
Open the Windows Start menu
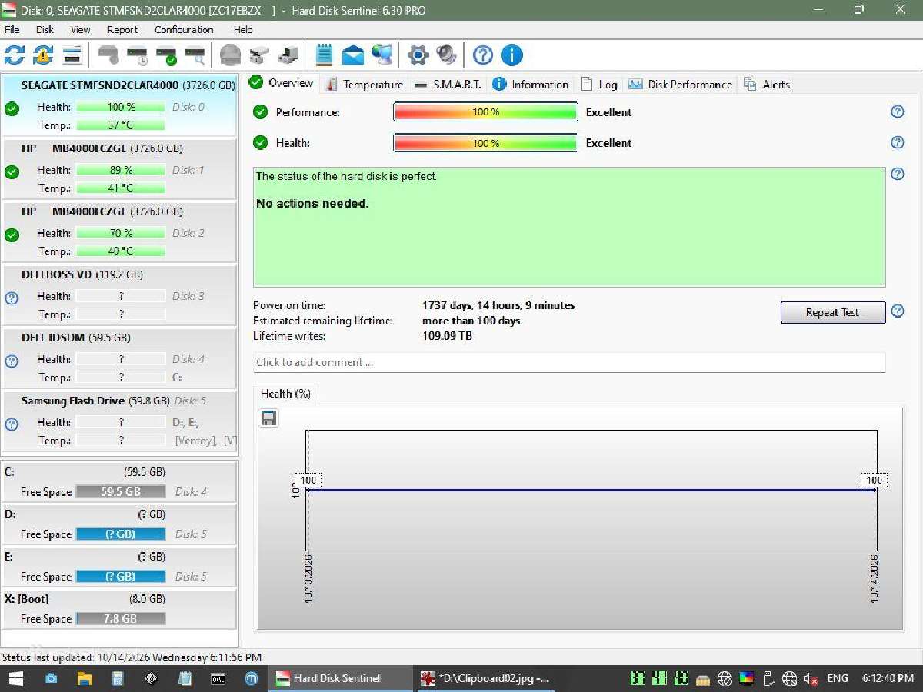15,679
